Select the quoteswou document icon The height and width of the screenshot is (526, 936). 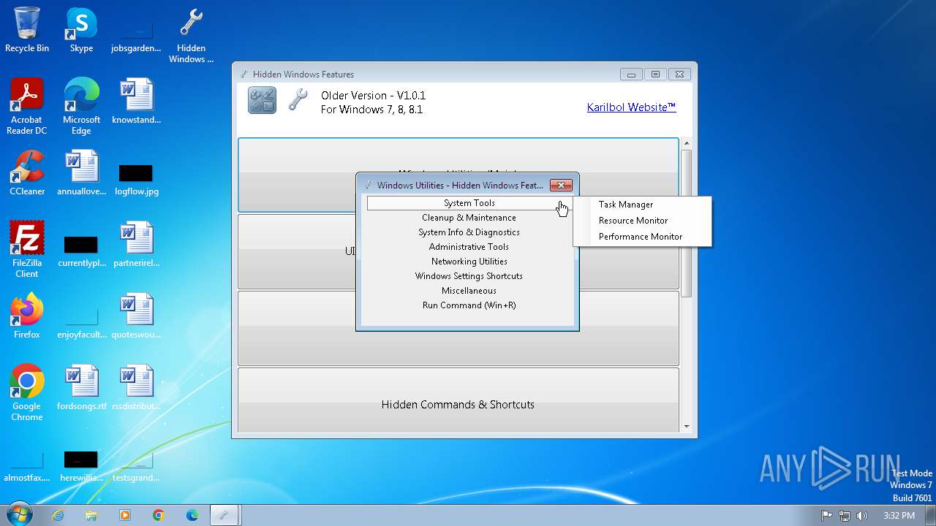(136, 316)
